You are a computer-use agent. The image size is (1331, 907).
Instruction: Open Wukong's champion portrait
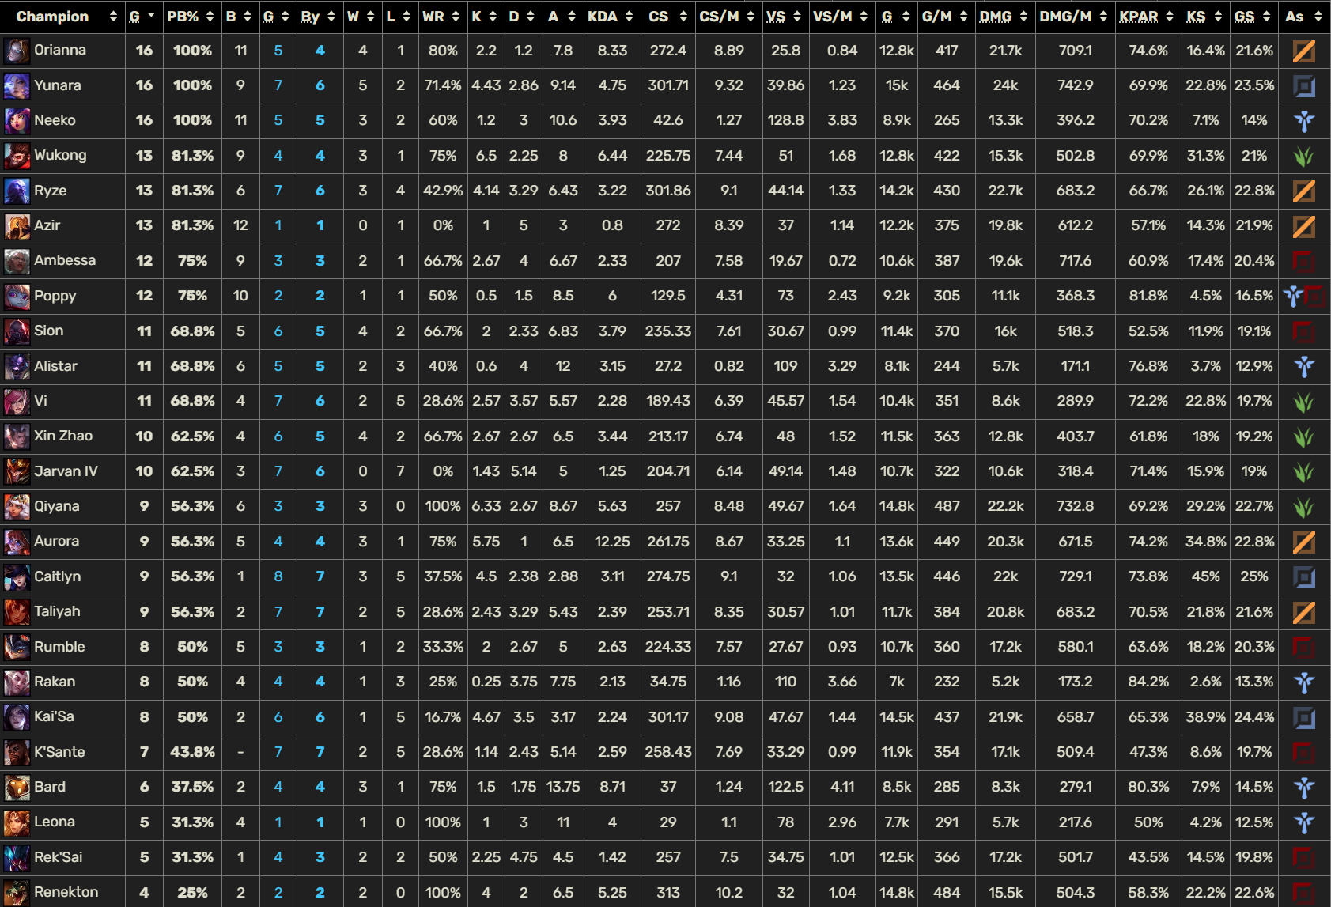coord(17,156)
